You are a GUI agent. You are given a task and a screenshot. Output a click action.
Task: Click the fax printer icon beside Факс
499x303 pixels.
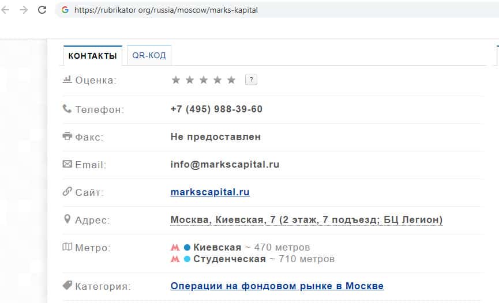(x=67, y=136)
